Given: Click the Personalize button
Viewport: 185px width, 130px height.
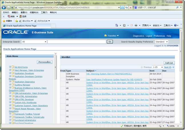Looking at the screenshot, I should coord(45,62).
